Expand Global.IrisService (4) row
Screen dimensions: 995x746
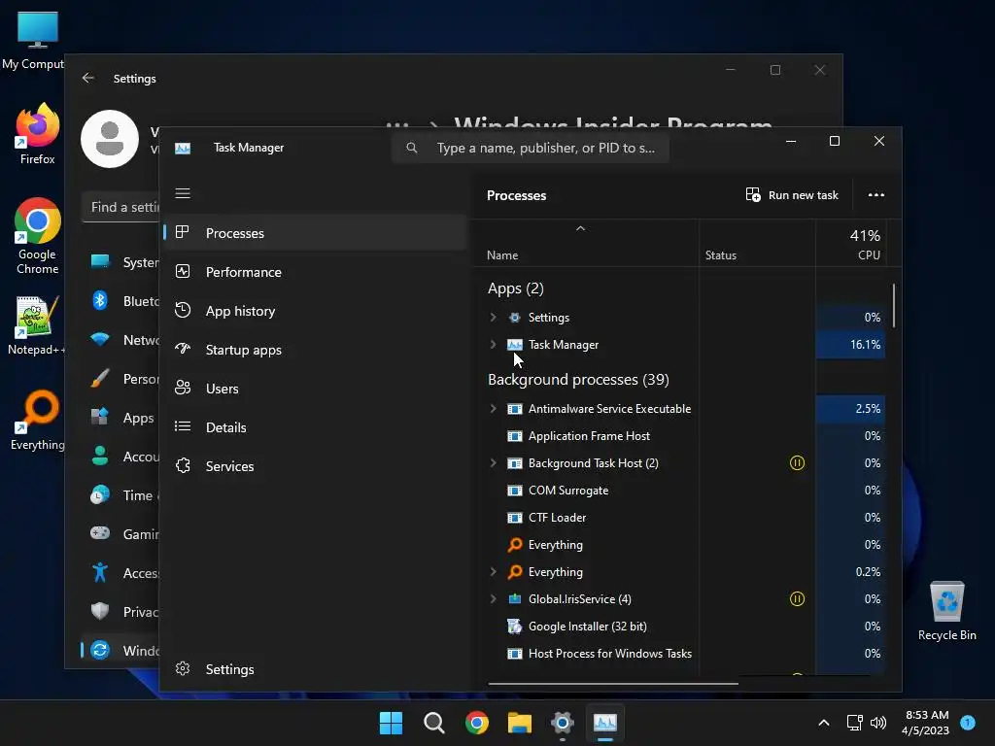coord(493,598)
